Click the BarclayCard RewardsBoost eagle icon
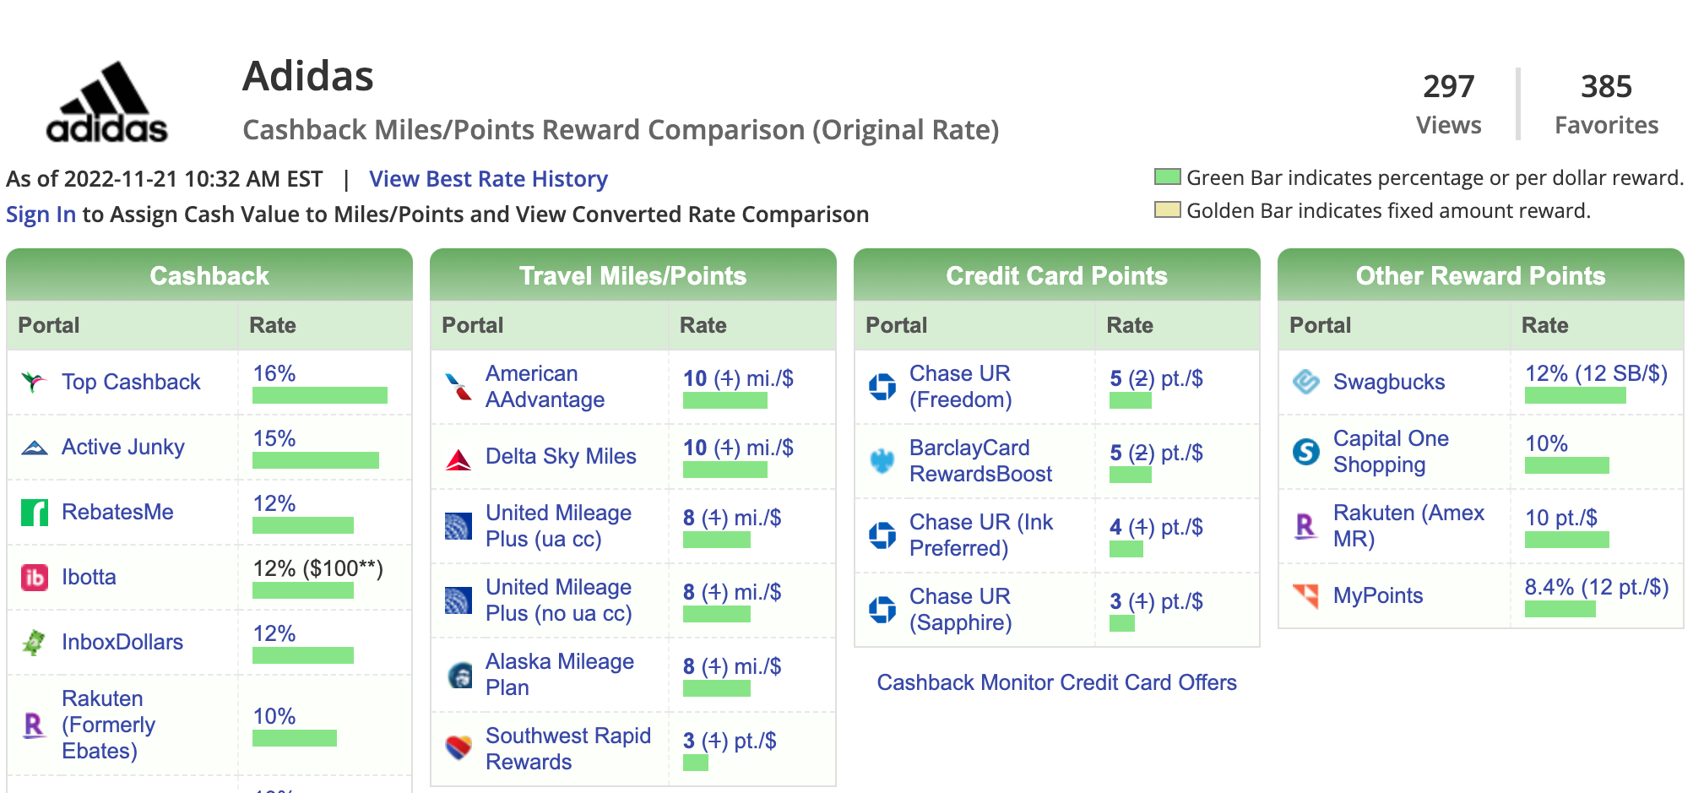Image resolution: width=1693 pixels, height=793 pixels. tap(882, 461)
